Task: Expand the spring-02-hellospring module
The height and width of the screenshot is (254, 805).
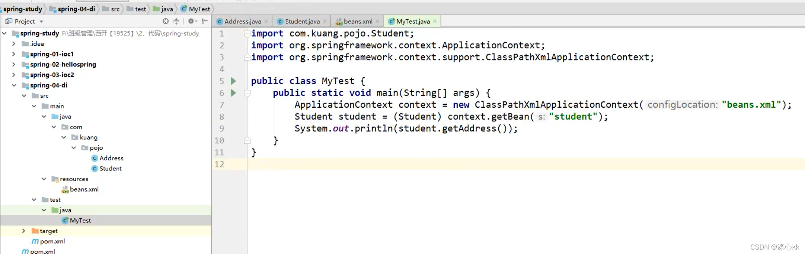Action: pyautogui.click(x=14, y=65)
